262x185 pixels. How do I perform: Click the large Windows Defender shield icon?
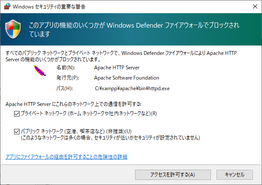point(14,29)
